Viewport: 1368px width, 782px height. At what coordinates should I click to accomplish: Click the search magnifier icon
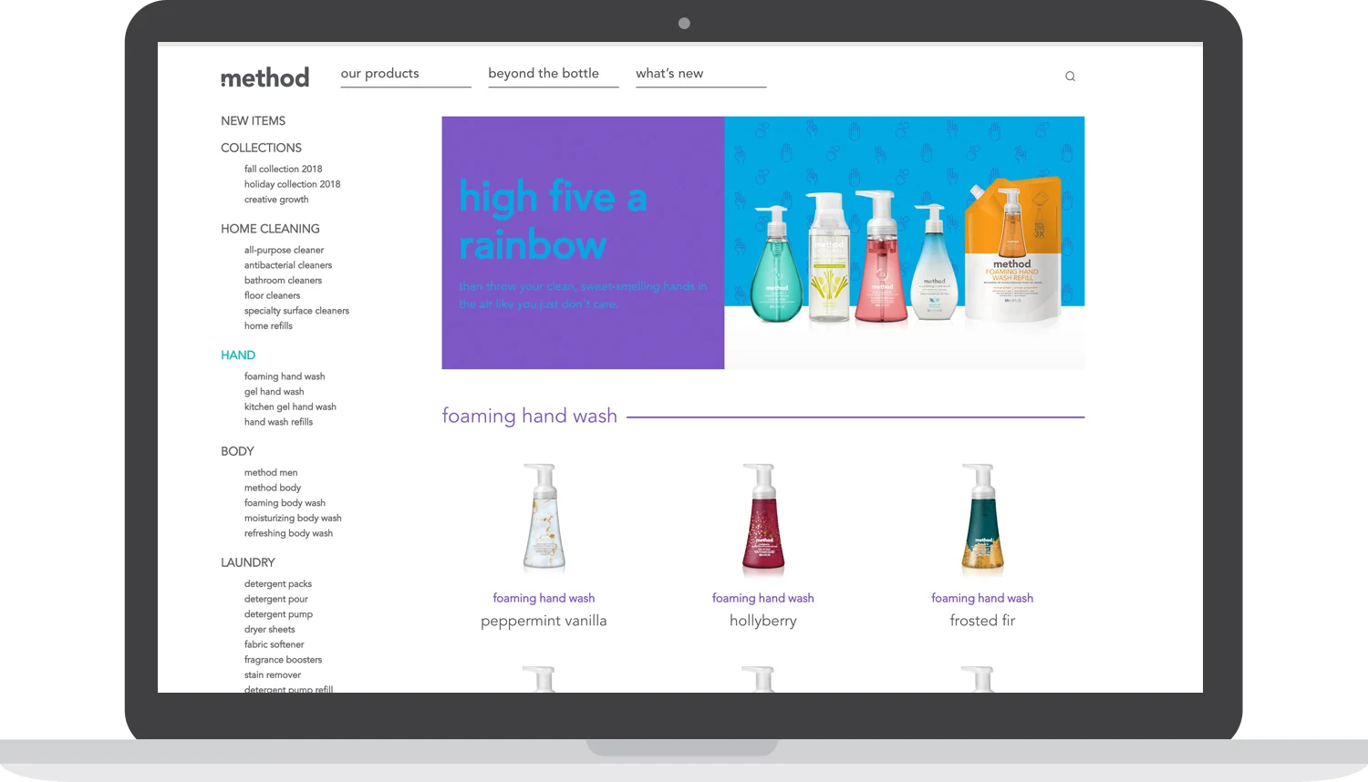coord(1070,77)
